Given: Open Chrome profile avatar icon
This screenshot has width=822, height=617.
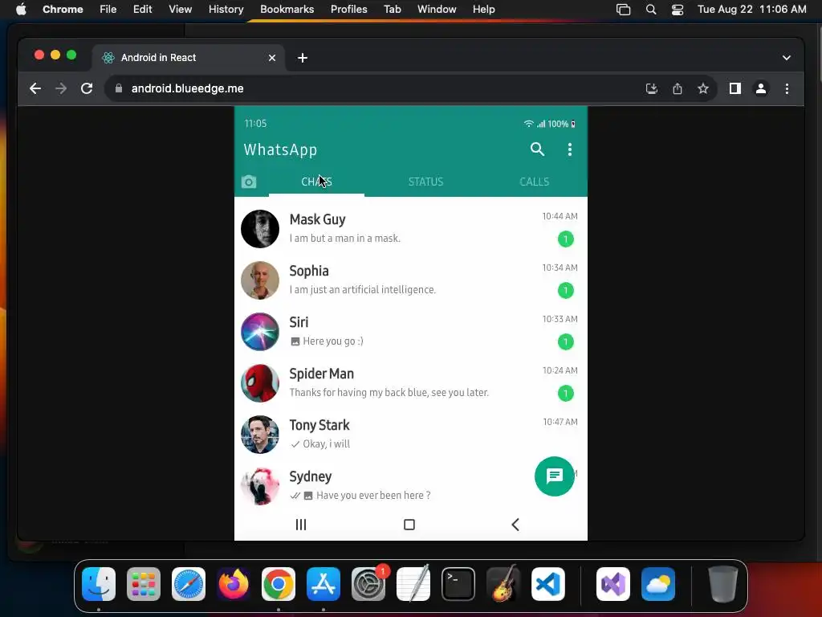Looking at the screenshot, I should pyautogui.click(x=761, y=88).
